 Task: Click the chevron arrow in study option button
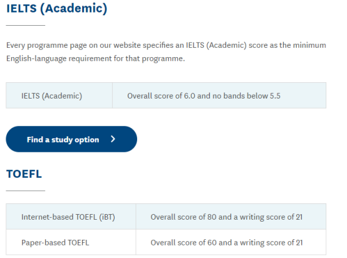pos(113,139)
